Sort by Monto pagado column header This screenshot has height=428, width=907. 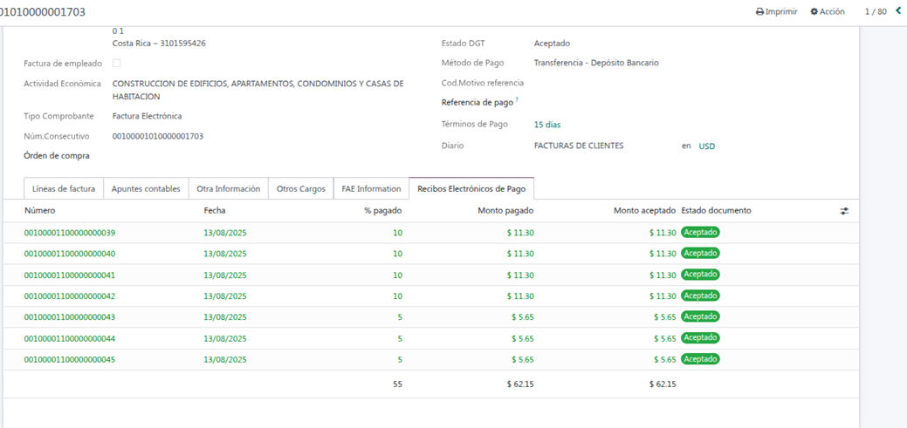pos(505,211)
